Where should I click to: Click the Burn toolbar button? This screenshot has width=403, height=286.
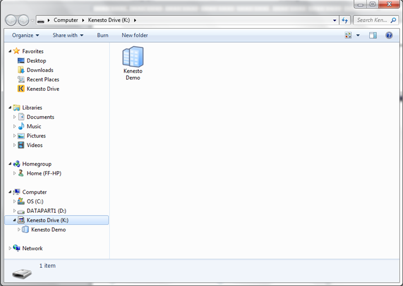pyautogui.click(x=102, y=35)
